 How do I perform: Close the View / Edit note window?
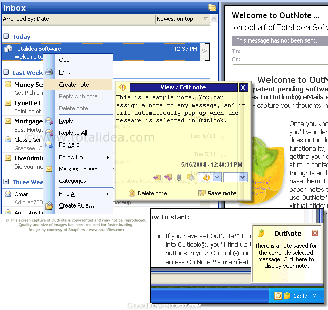pos(243,87)
